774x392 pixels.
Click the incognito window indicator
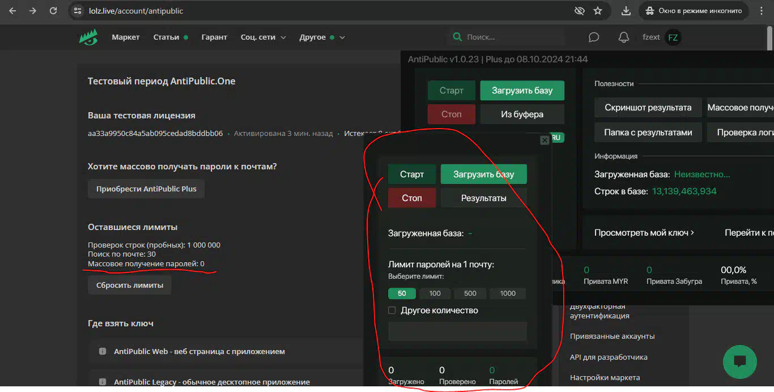point(694,11)
